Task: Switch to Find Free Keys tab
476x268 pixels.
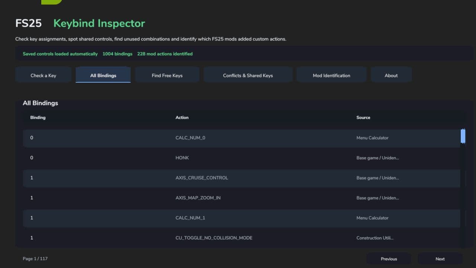Action: 167,75
